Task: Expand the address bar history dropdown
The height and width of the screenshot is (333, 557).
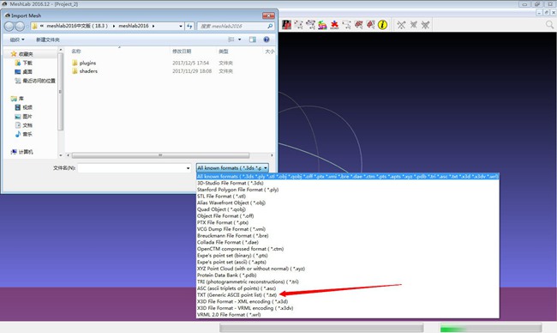Action: pyautogui.click(x=181, y=26)
